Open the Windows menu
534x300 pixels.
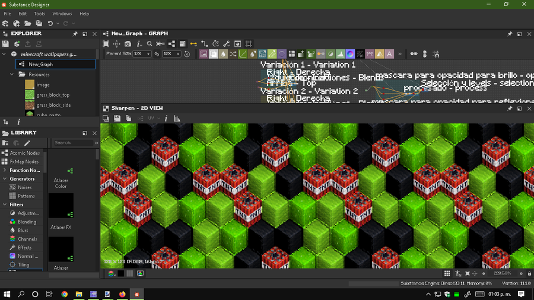click(62, 14)
